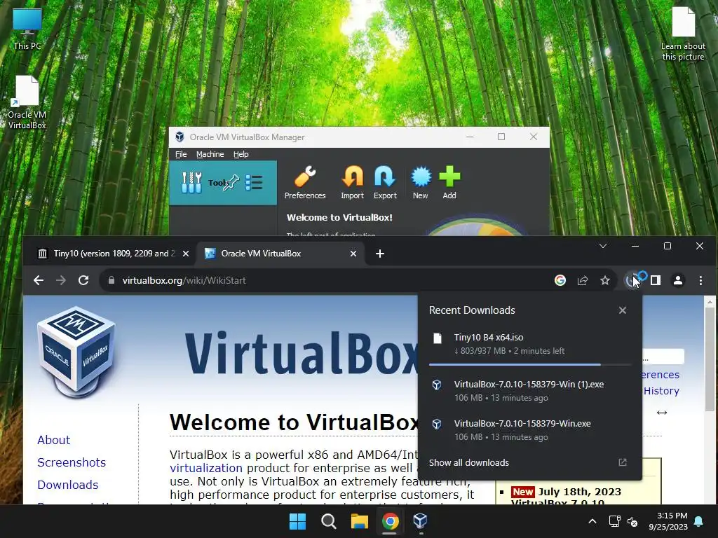Open the File menu in VirtualBox Manager
The height and width of the screenshot is (538, 718).
click(x=181, y=154)
